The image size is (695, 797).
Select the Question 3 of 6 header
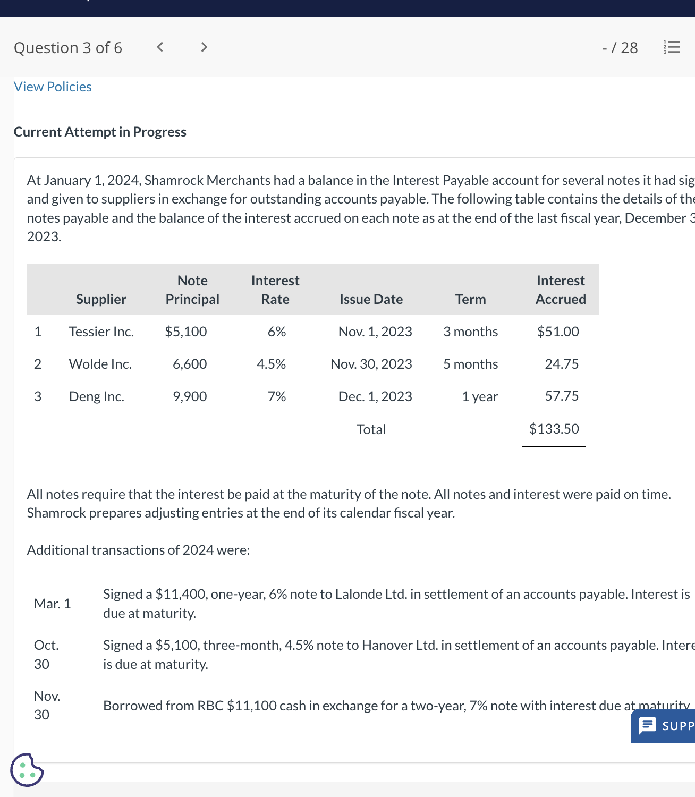[68, 47]
